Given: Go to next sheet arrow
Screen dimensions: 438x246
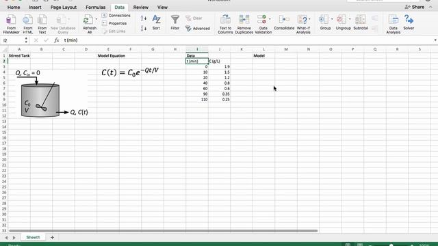Looking at the screenshot, I should [14, 238].
